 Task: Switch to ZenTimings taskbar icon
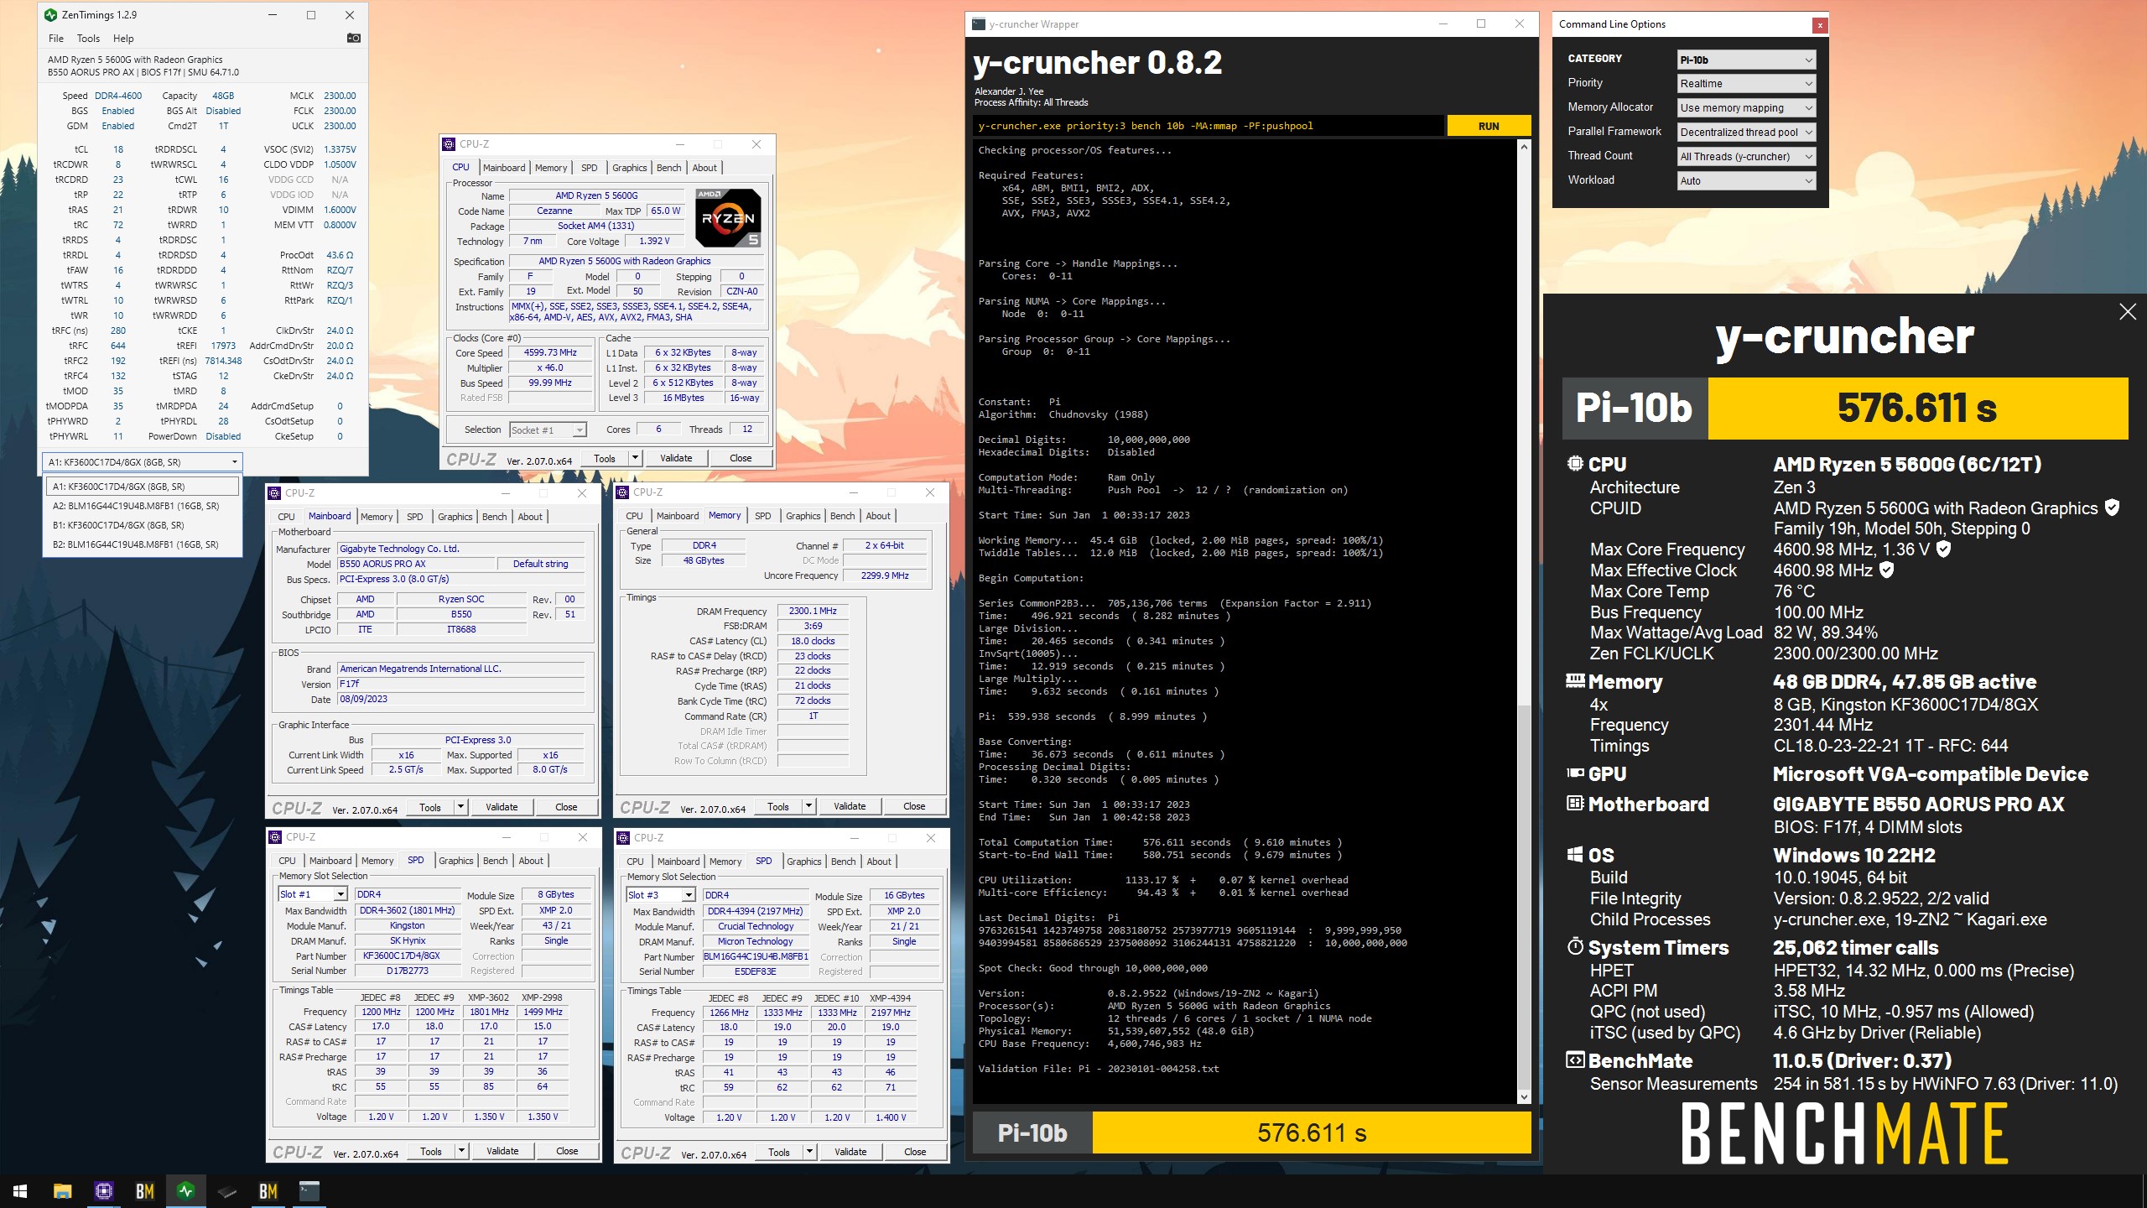(185, 1190)
